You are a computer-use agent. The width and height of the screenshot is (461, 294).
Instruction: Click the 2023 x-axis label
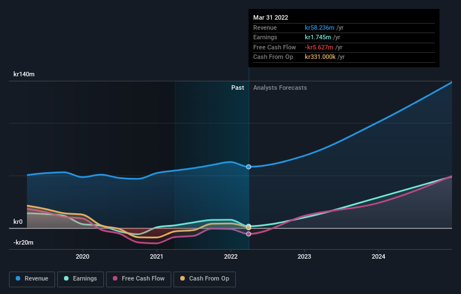pos(304,256)
